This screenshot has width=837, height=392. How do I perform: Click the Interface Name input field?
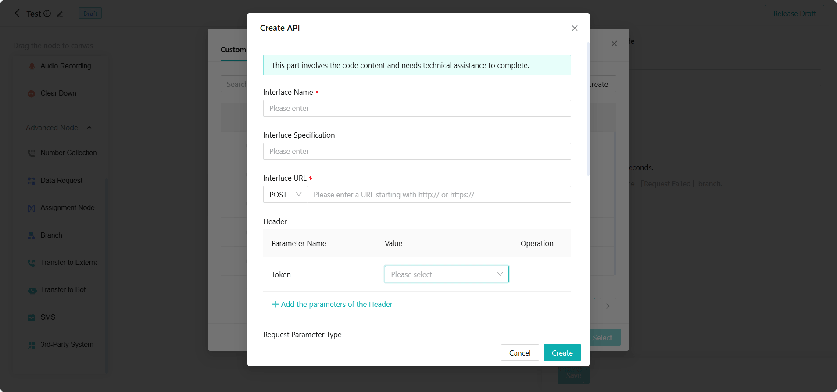[x=417, y=108]
